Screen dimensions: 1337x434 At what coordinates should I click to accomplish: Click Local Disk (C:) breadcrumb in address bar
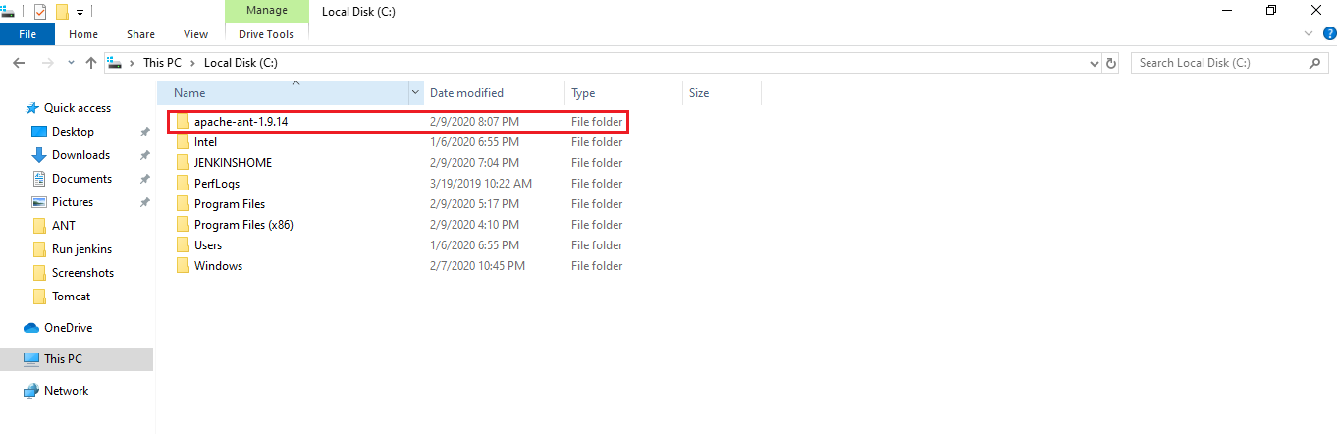tap(241, 63)
